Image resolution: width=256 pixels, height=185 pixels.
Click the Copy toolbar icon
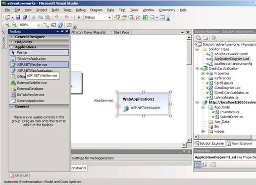coord(40,17)
